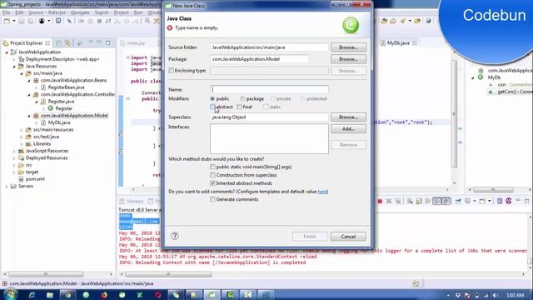Screen dimensions: 533x300
Task: Open the 'here' templates configuration link
Action: point(322,192)
